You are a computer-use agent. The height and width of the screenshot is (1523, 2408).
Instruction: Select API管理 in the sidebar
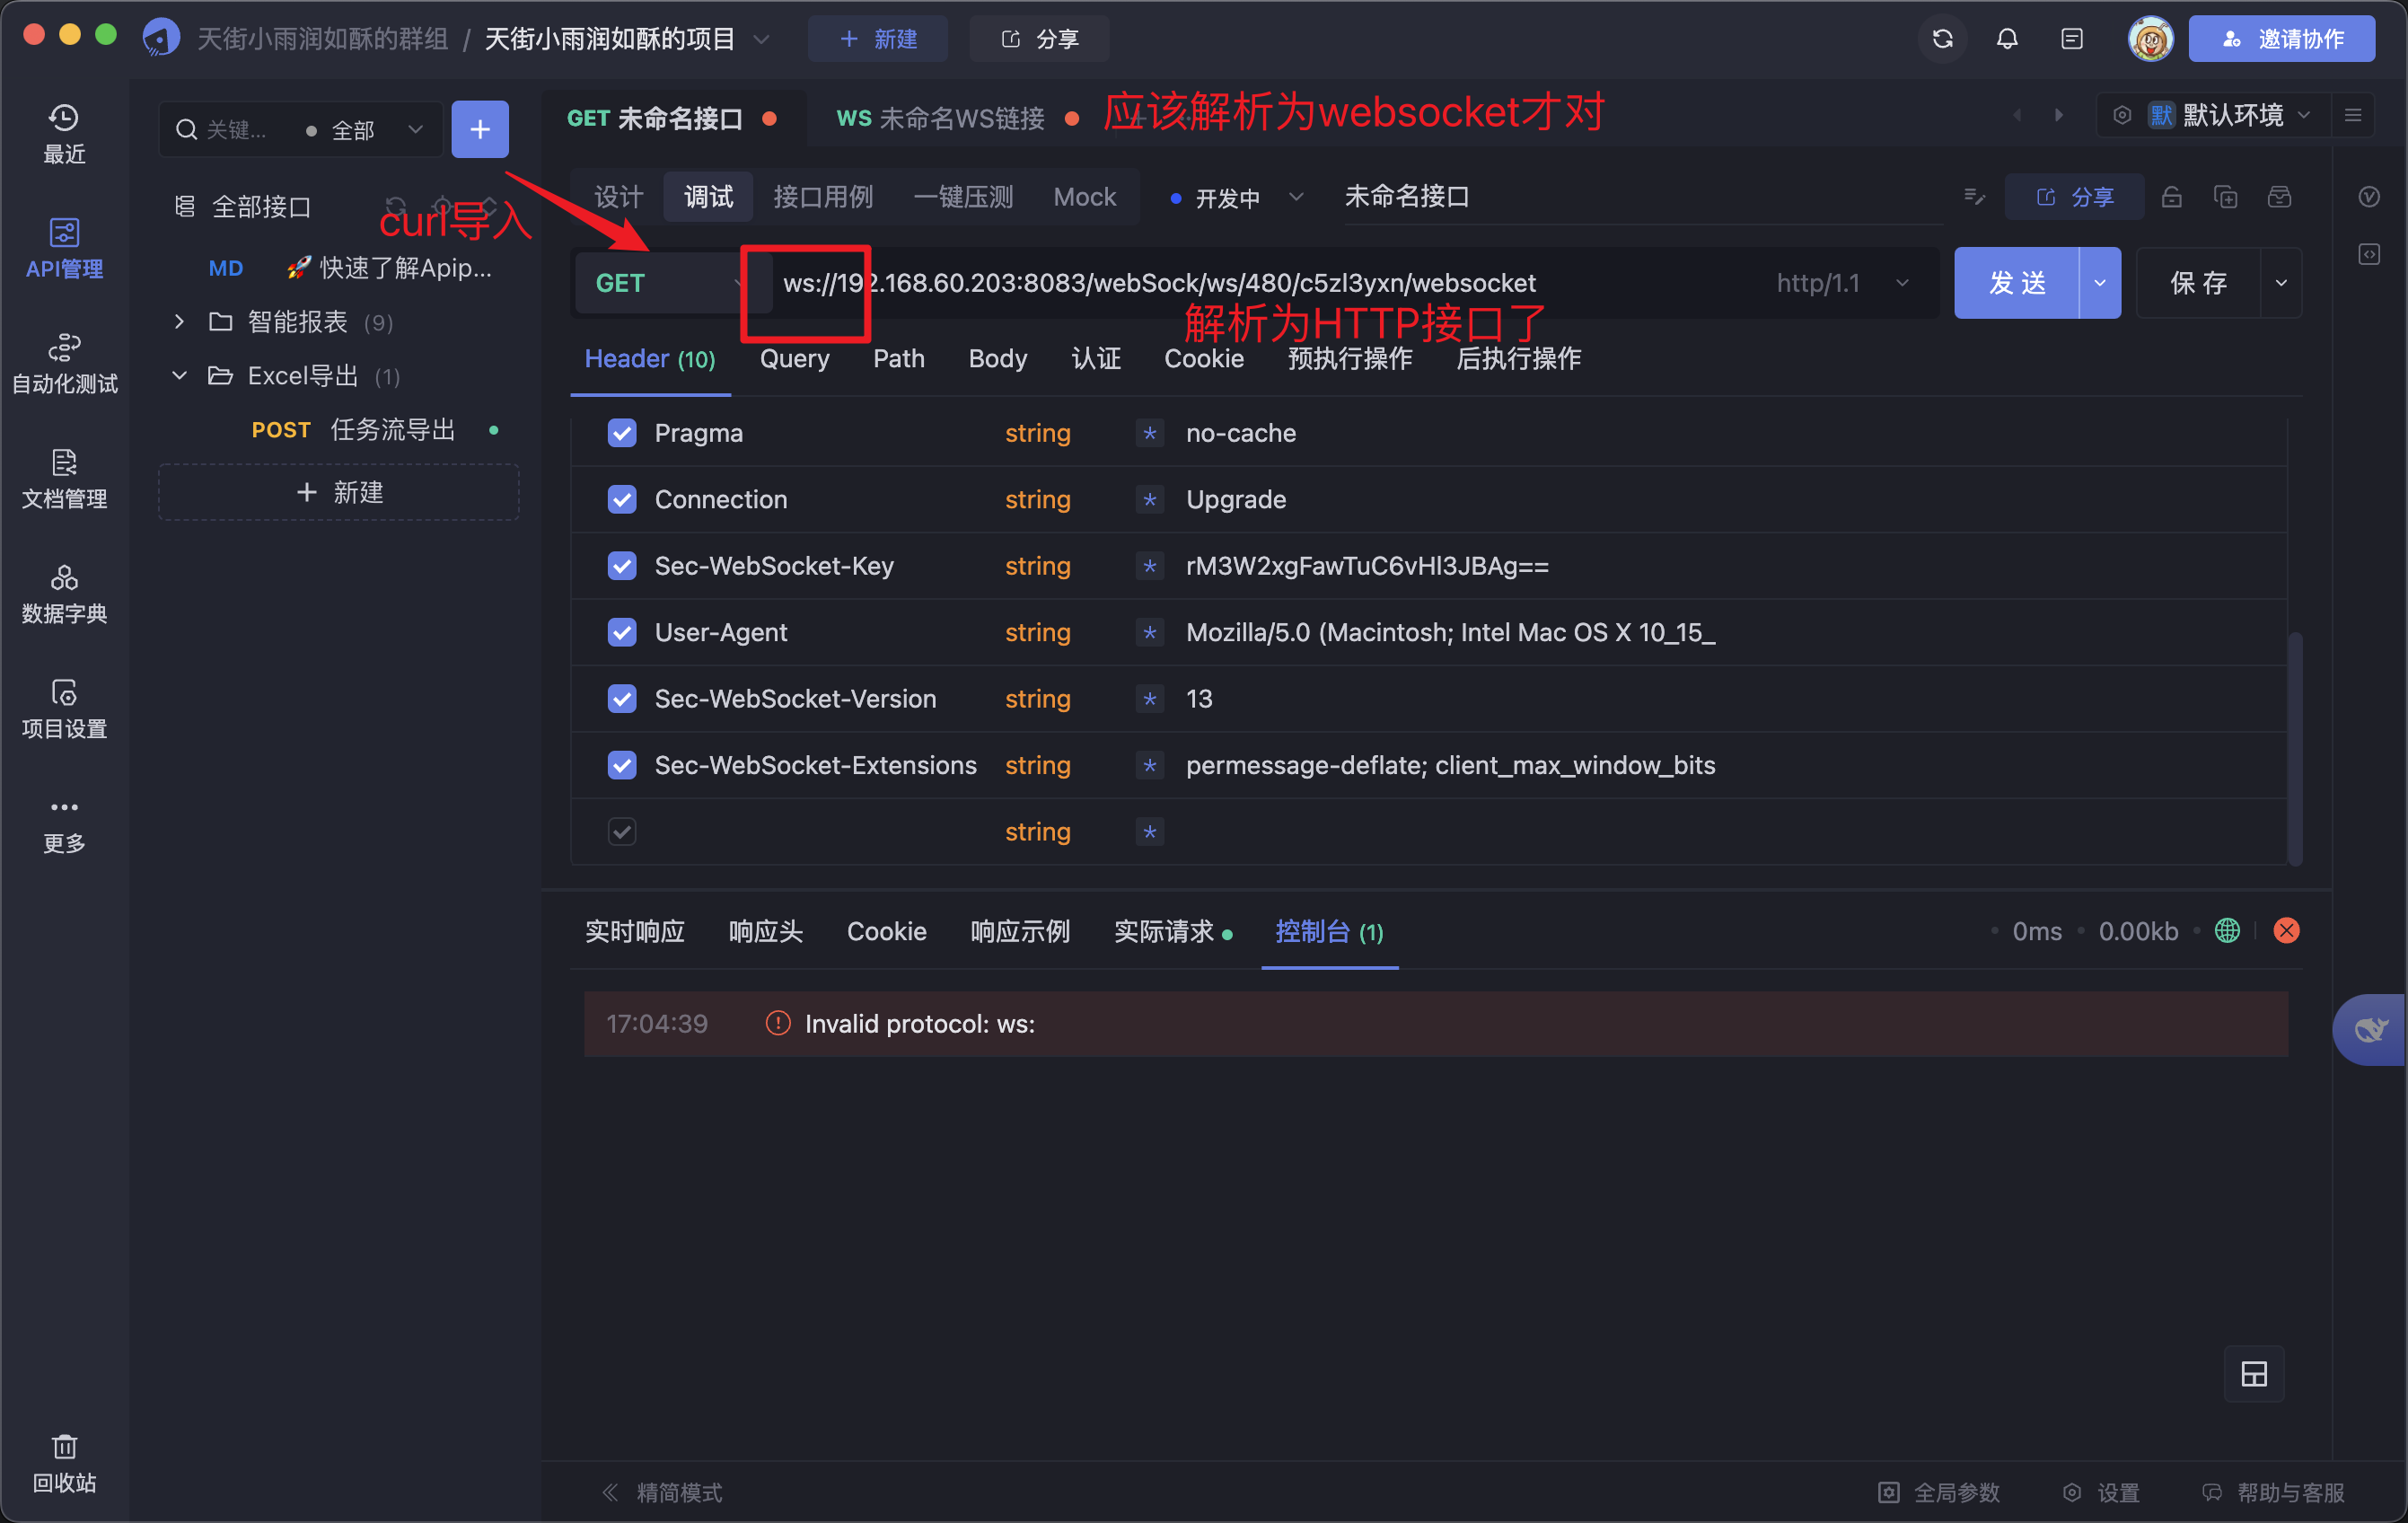tap(64, 249)
